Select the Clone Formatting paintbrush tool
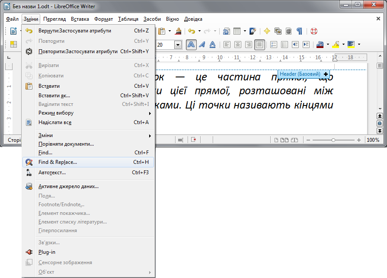This screenshot has height=278, width=387. pyautogui.click(x=178, y=31)
